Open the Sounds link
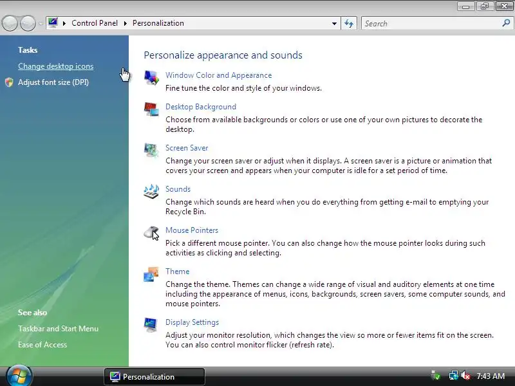Image resolution: width=515 pixels, height=386 pixels. coord(178,189)
